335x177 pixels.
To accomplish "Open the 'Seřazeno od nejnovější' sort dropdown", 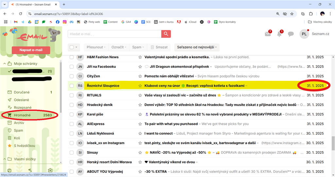I will [197, 47].
